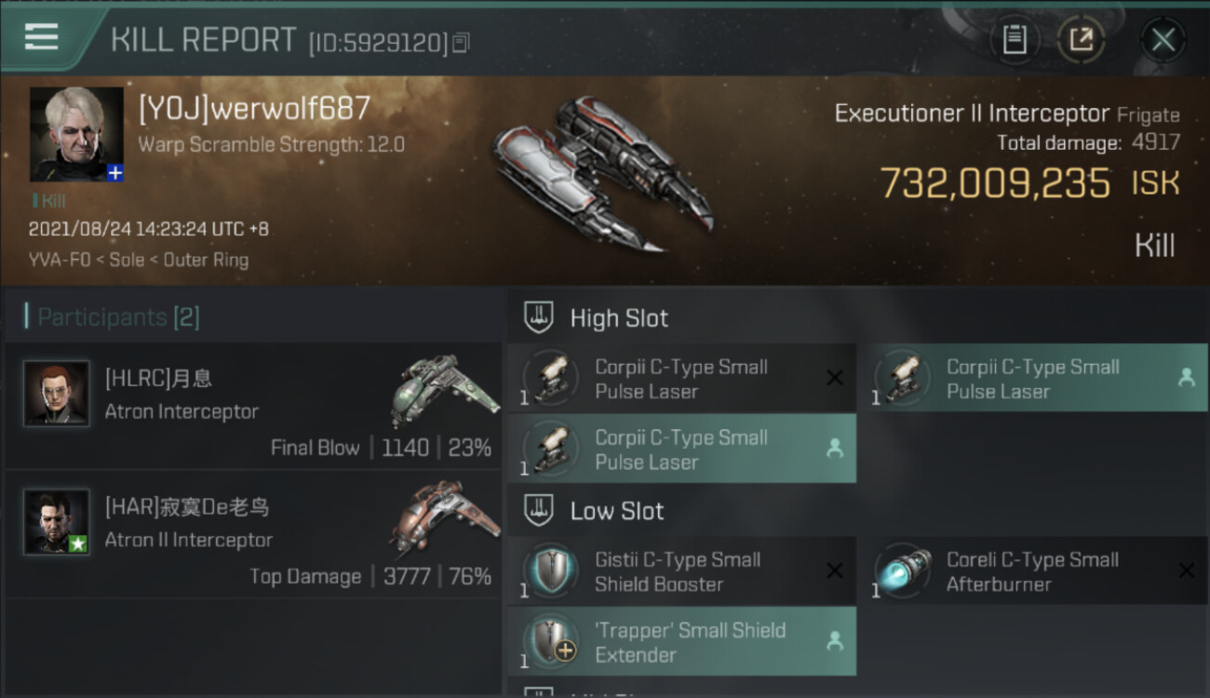Close the kill report window
Screen dimensions: 1210x698
(1163, 40)
